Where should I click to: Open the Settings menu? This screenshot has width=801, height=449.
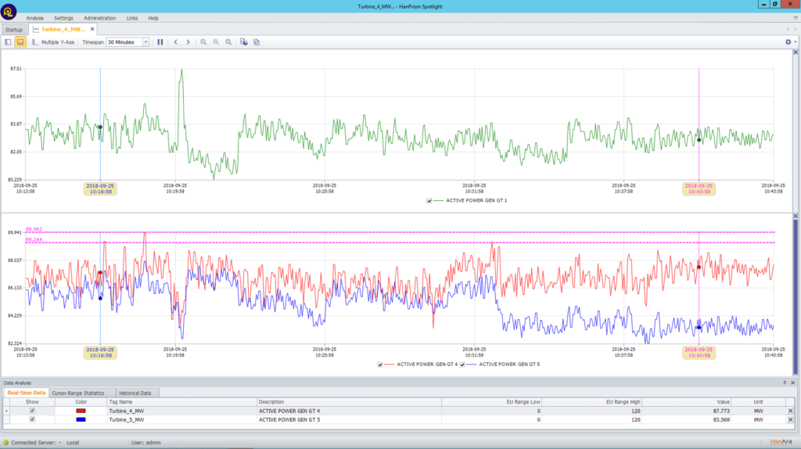[63, 18]
